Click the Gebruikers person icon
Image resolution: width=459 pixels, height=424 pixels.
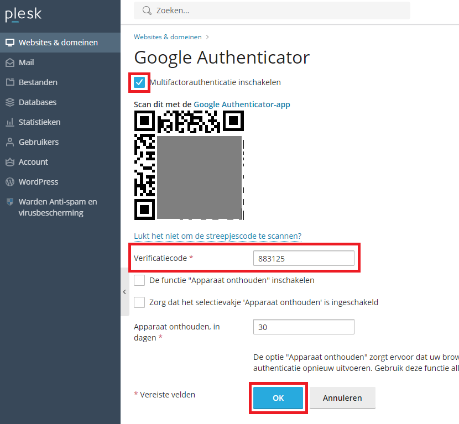tap(10, 142)
